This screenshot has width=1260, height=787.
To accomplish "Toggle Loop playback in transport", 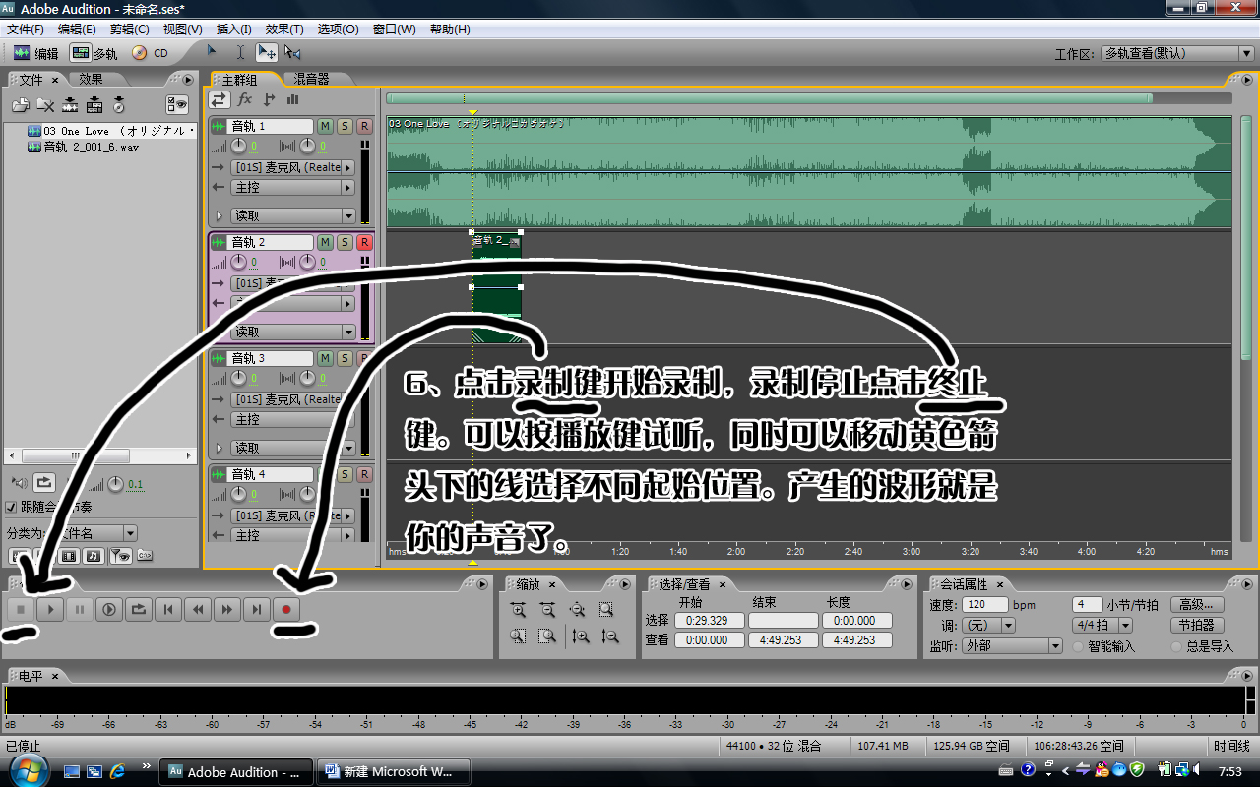I will 139,610.
